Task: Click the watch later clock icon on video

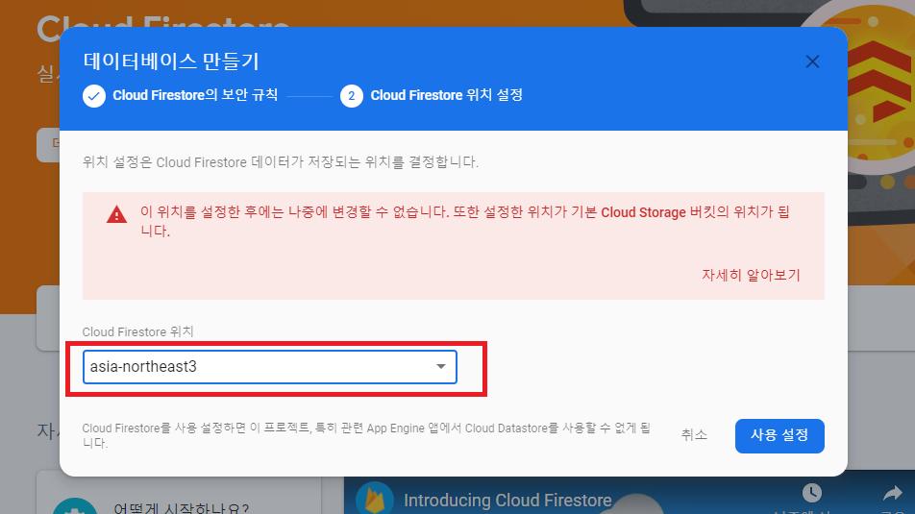Action: 812,493
